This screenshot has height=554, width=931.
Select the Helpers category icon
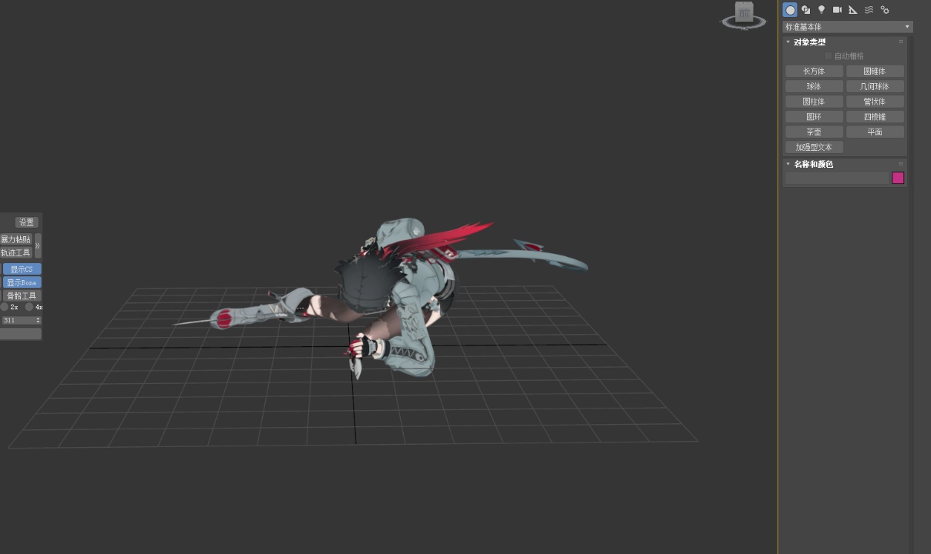pos(853,10)
